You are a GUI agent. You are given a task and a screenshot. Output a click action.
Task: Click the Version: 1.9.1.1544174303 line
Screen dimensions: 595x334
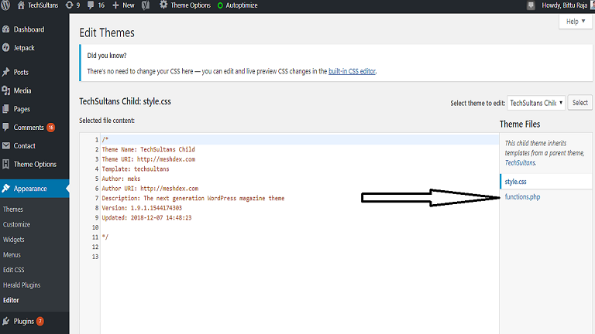142,208
